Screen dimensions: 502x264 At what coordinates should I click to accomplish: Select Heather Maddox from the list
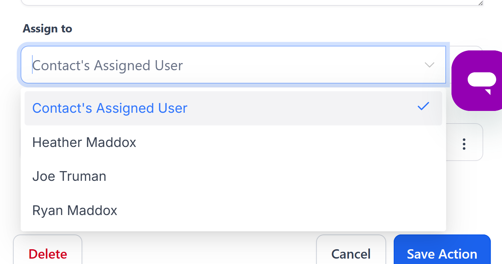pyautogui.click(x=84, y=142)
